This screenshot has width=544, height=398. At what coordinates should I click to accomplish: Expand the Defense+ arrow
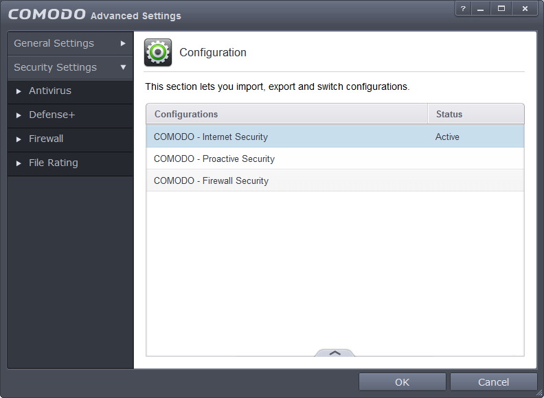tap(19, 115)
